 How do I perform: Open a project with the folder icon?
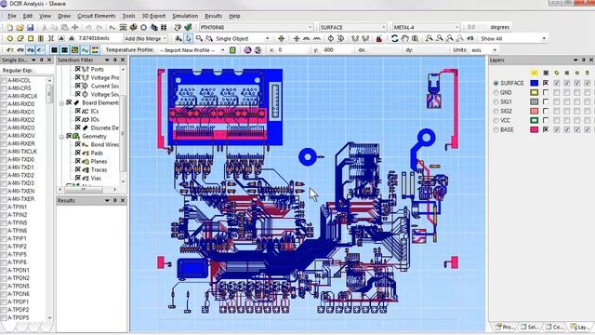(20, 27)
